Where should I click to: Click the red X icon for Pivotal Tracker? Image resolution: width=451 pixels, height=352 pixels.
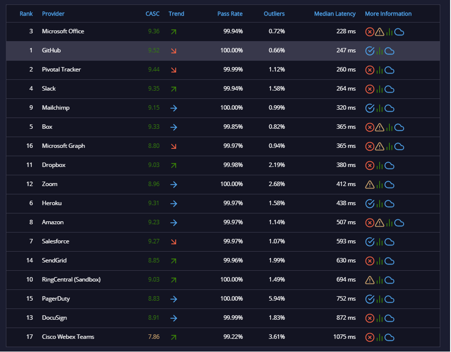370,70
